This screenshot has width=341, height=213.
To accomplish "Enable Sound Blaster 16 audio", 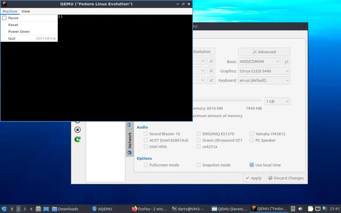I will (146, 134).
